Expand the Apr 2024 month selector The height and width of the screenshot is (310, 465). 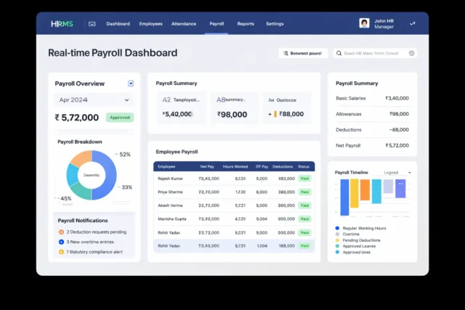(94, 100)
